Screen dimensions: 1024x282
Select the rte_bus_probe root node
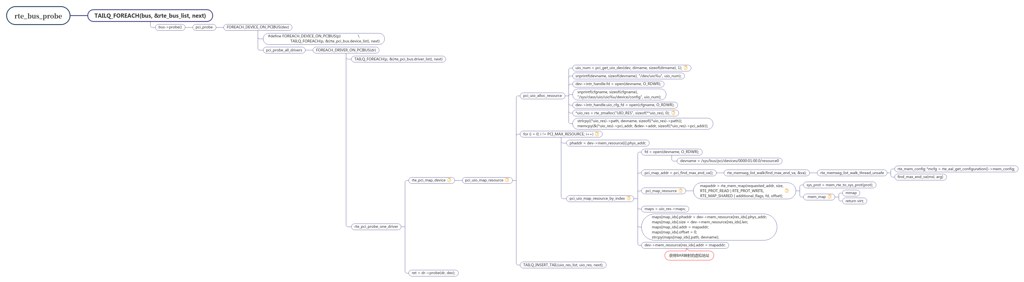click(38, 16)
